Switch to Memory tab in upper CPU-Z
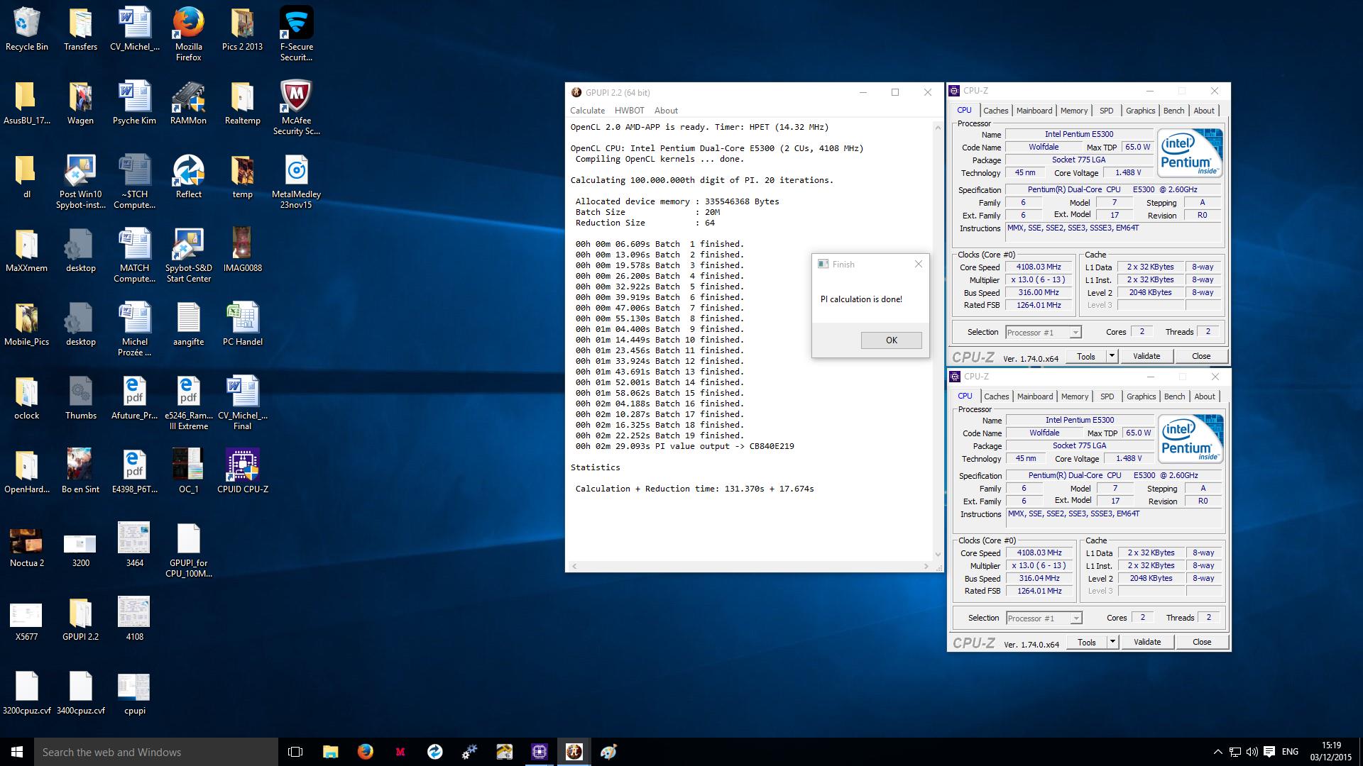Viewport: 1363px width, 766px height. (1074, 111)
